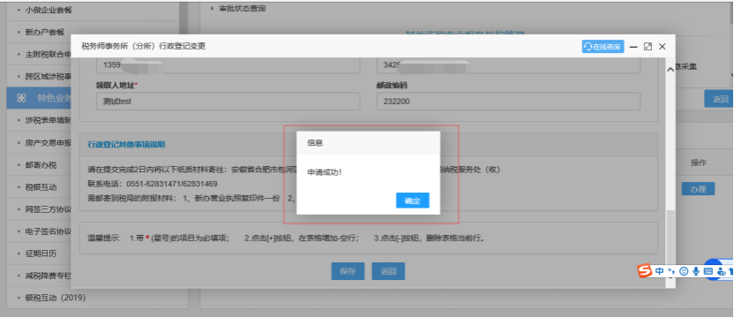This screenshot has height=318, width=734.
Task: Open Sogou soft keyboard icon
Action: pos(708,270)
